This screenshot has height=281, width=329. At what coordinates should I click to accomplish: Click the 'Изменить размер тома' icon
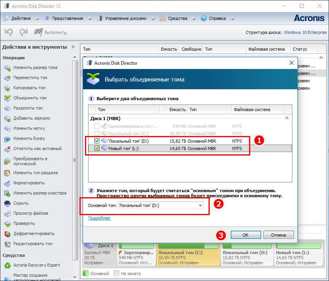tap(7, 68)
